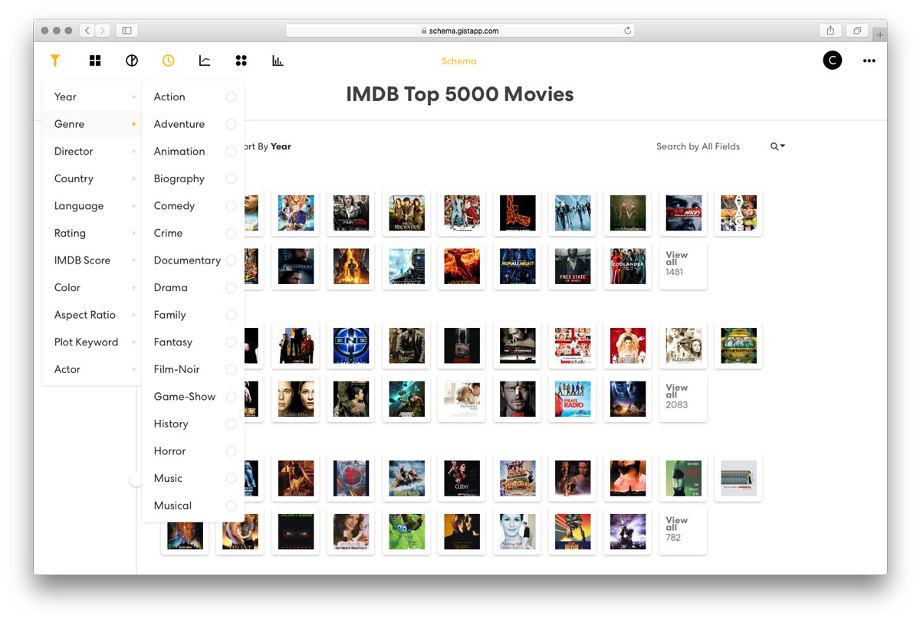Select the Comedy genre radio button
This screenshot has height=622, width=920.
(x=231, y=206)
